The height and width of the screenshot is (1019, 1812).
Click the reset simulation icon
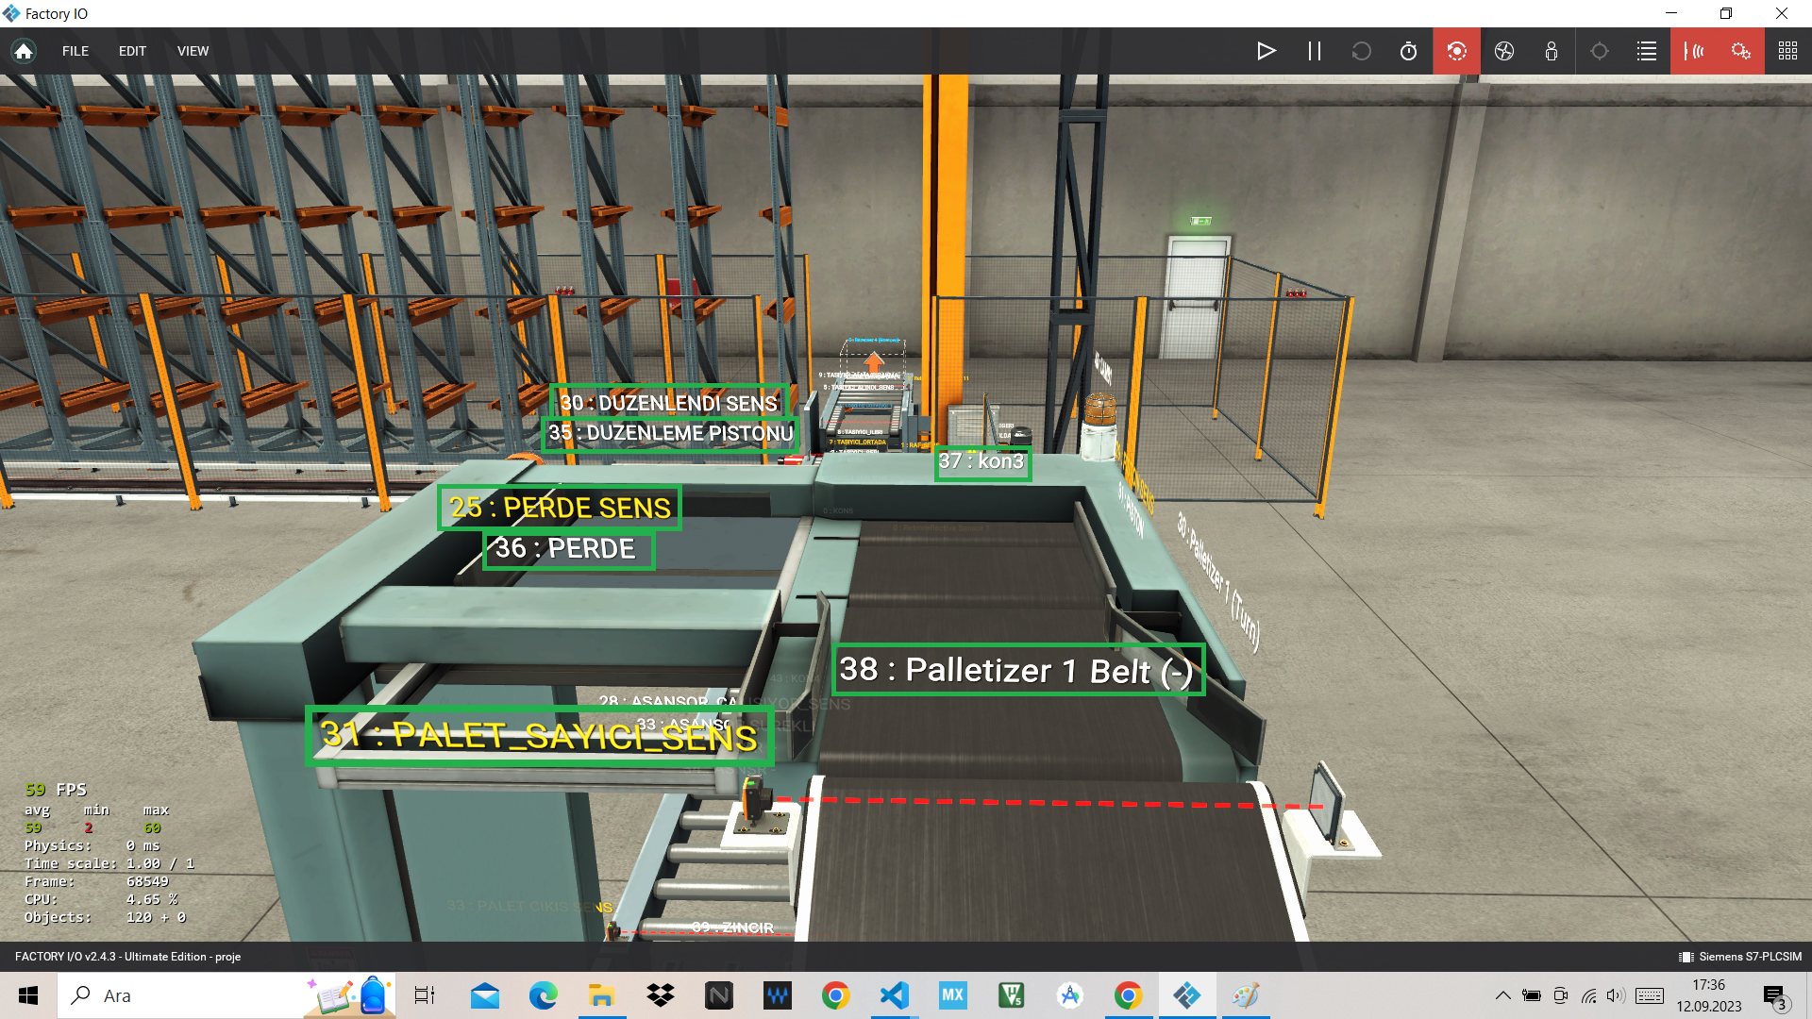click(x=1361, y=51)
